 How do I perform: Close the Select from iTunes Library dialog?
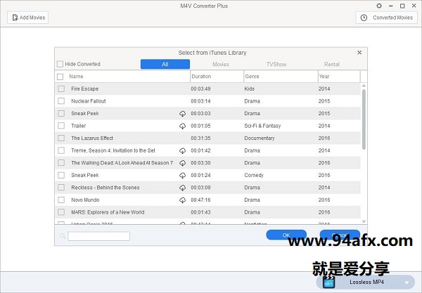pyautogui.click(x=359, y=53)
